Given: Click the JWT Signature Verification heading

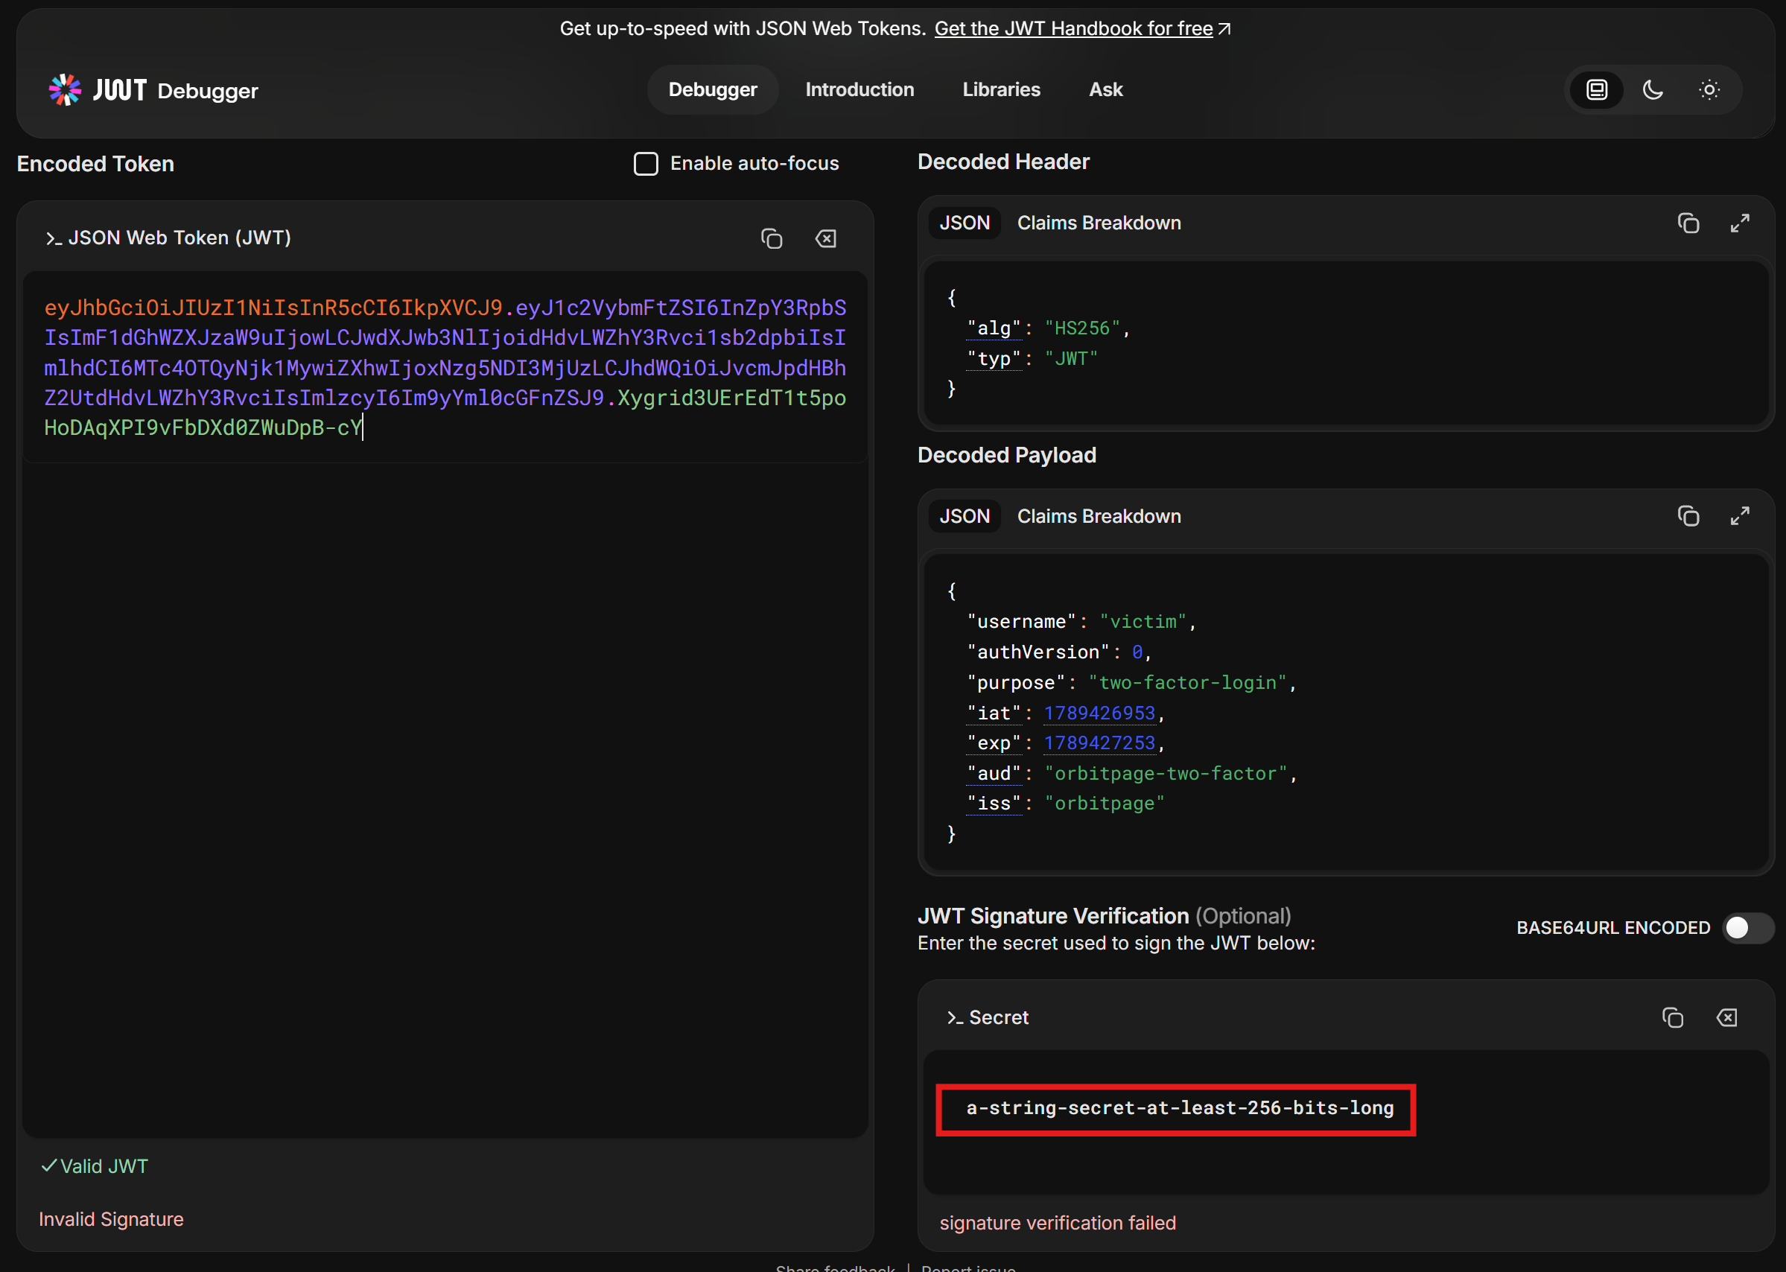Looking at the screenshot, I should [1104, 915].
